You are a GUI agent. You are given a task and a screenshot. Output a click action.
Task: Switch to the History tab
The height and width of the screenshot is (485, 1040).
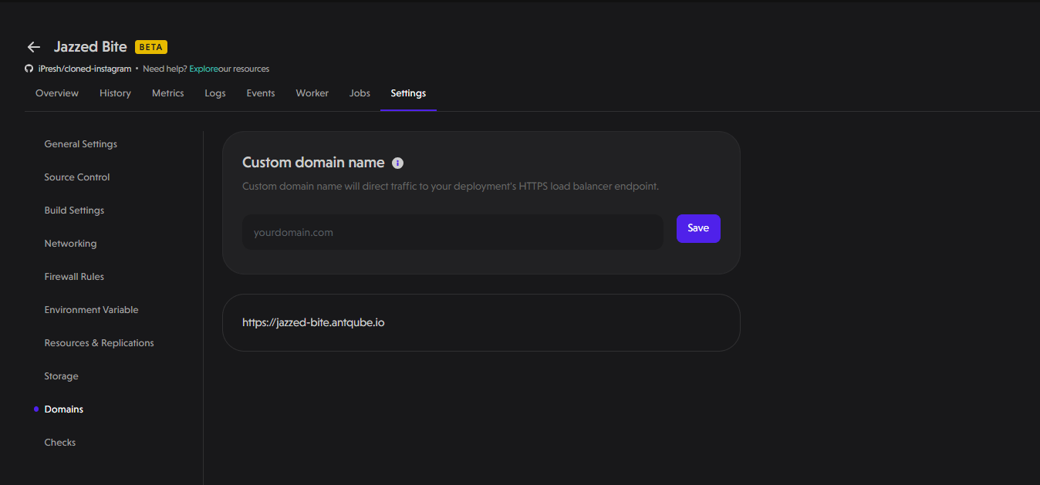point(115,93)
